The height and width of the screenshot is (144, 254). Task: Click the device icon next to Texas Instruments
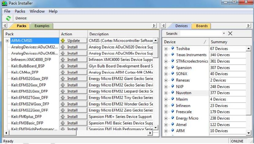click(x=173, y=55)
